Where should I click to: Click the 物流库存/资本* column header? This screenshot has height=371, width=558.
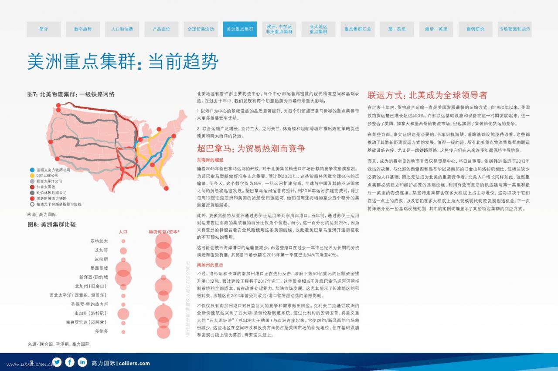164,232
